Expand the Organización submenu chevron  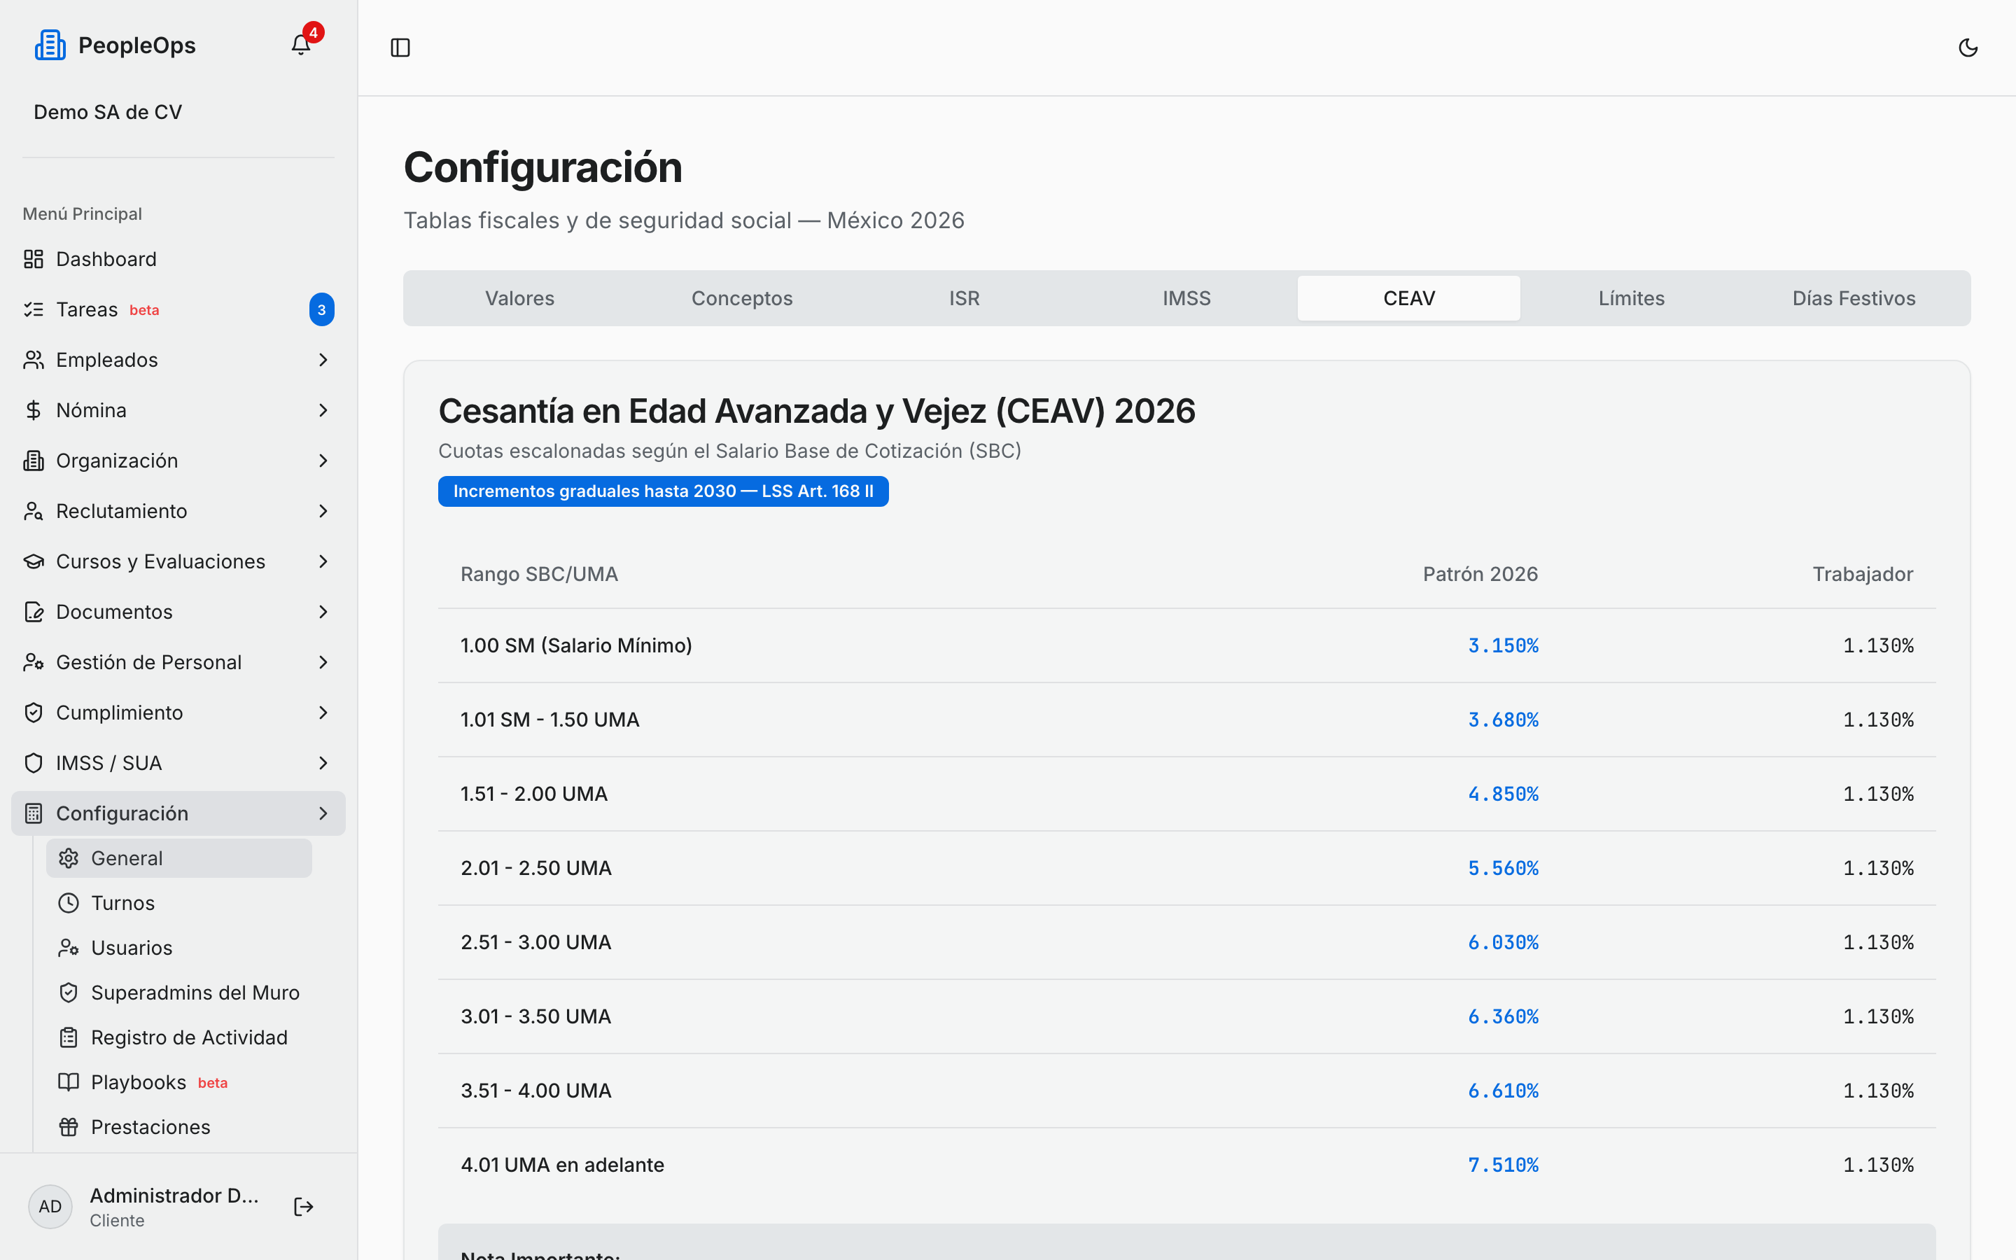point(323,461)
